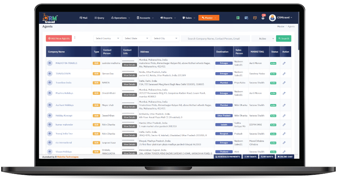Open the blue card icon in header
The height and width of the screenshot is (180, 338).
246,18
